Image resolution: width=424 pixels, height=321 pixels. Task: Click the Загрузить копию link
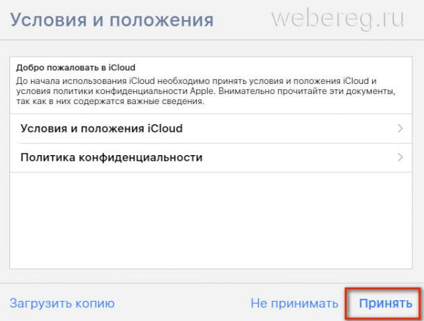point(63,304)
